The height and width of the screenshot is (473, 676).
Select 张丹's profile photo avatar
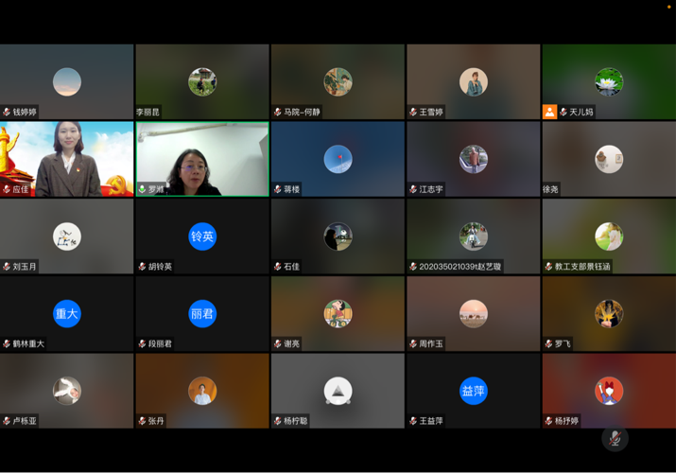(202, 391)
